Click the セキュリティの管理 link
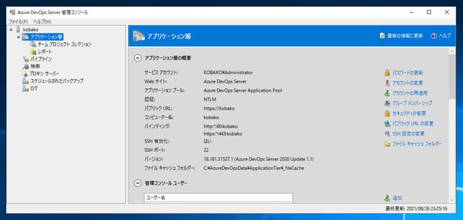The image size is (463, 220). [x=409, y=114]
